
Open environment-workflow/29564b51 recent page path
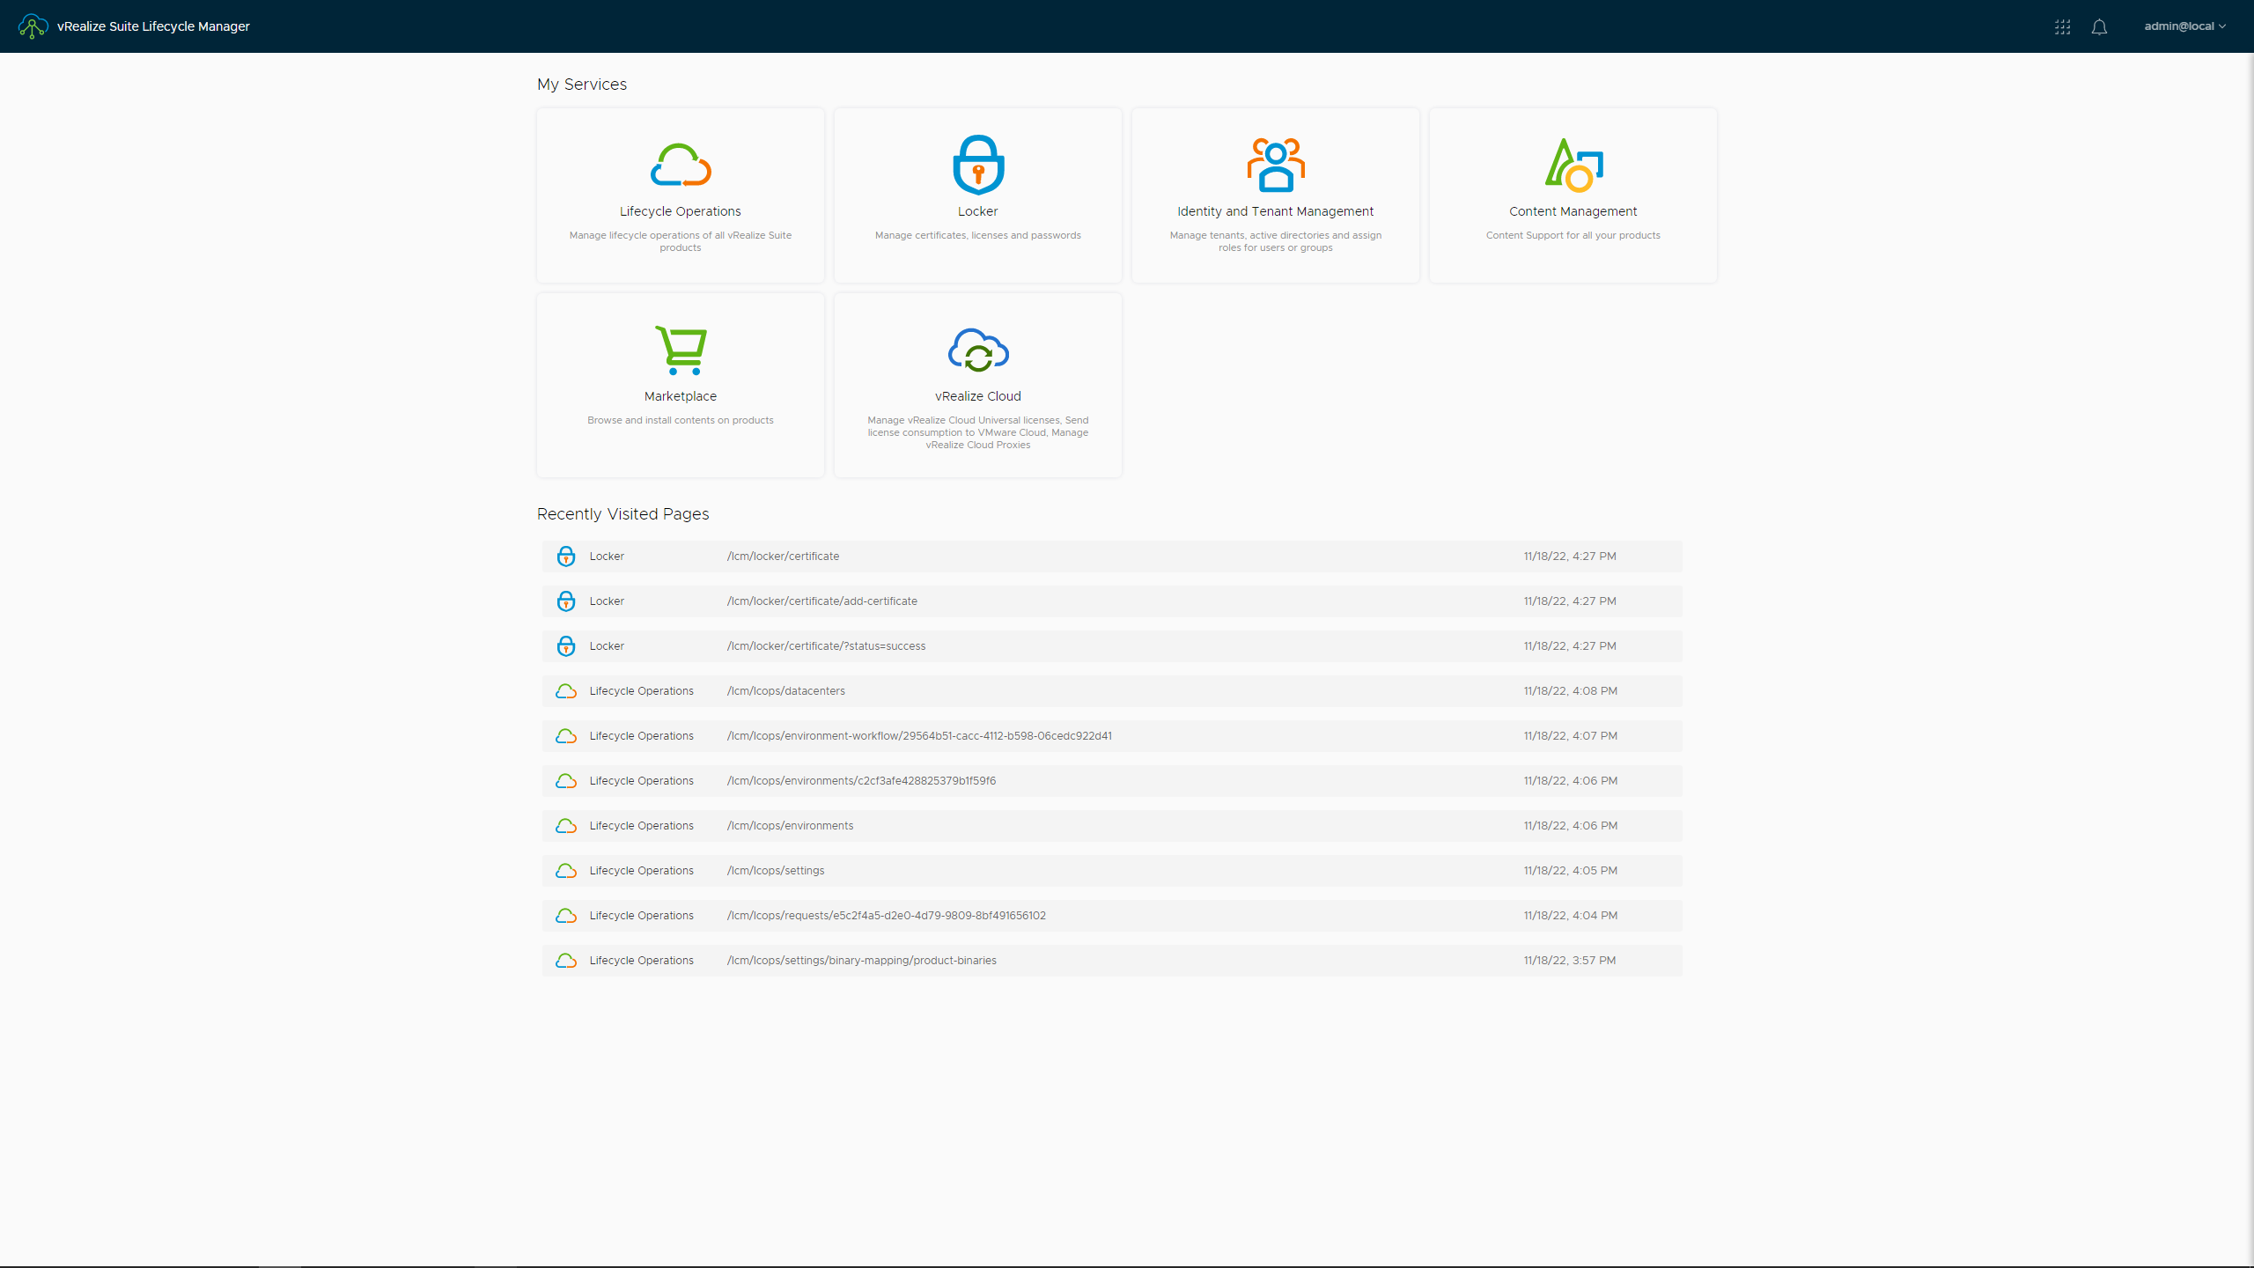pos(919,736)
